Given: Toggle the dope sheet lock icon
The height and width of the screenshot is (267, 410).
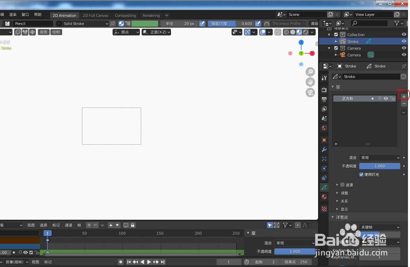Looking at the screenshot, I should 132,225.
